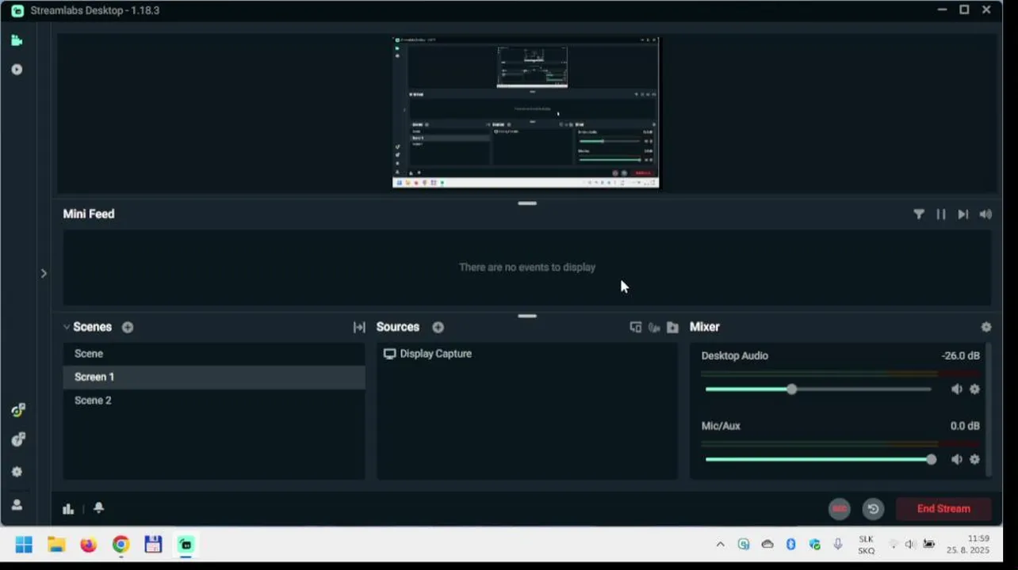Screen dimensions: 1018x570
Task: Filter Mini Feed events
Action: [x=919, y=214]
